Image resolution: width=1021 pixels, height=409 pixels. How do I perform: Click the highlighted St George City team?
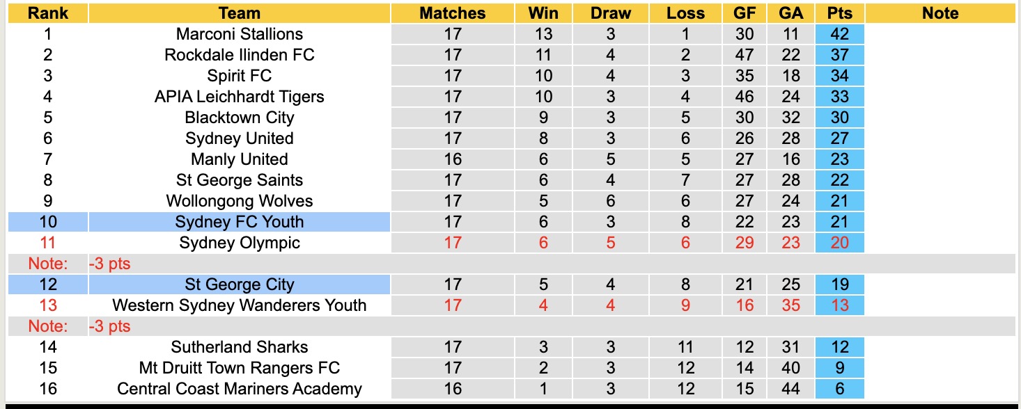239,284
